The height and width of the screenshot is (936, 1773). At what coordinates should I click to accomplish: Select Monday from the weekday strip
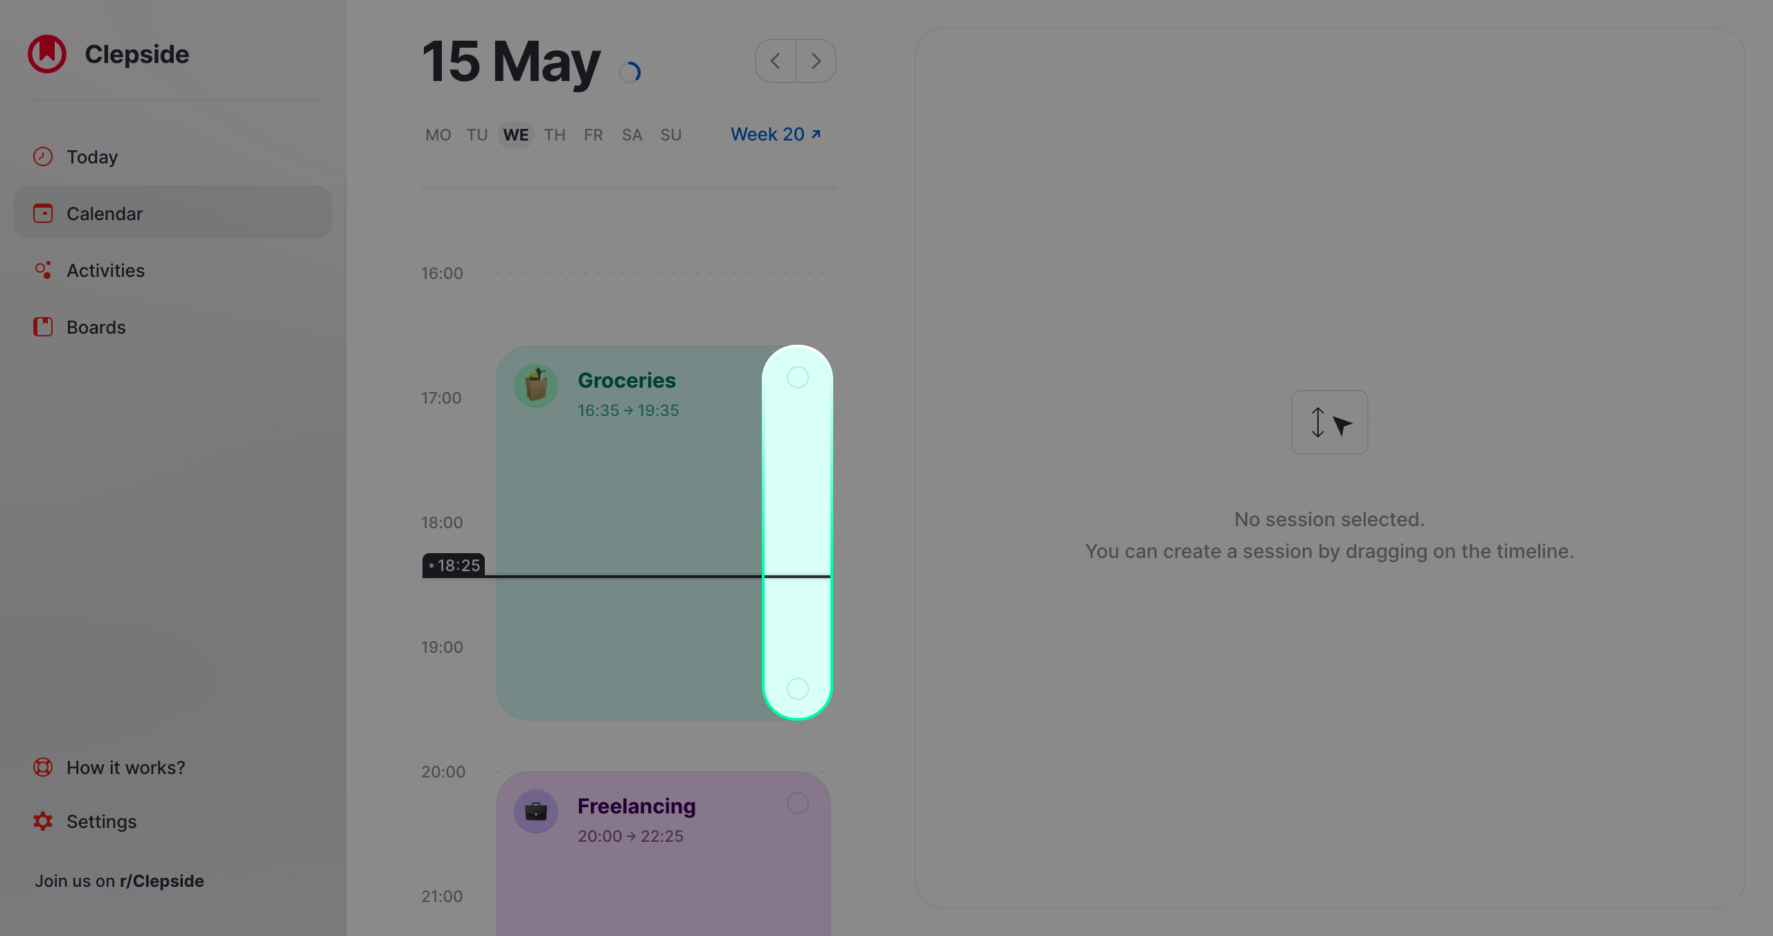pos(437,134)
